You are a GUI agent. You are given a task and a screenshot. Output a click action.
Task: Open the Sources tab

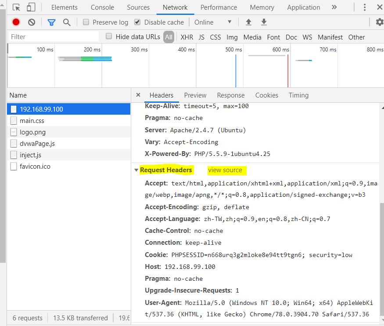[x=138, y=7]
